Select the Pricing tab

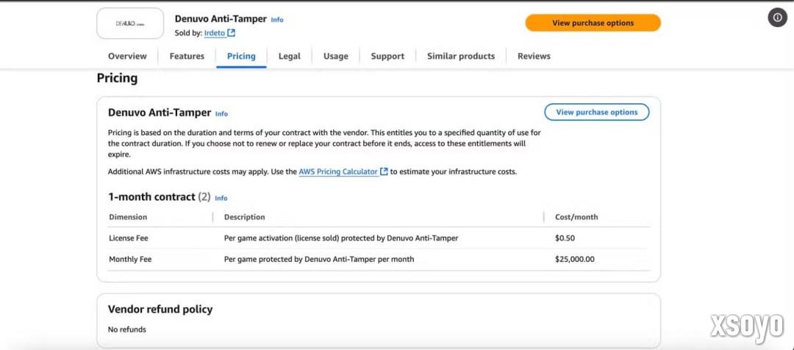241,56
